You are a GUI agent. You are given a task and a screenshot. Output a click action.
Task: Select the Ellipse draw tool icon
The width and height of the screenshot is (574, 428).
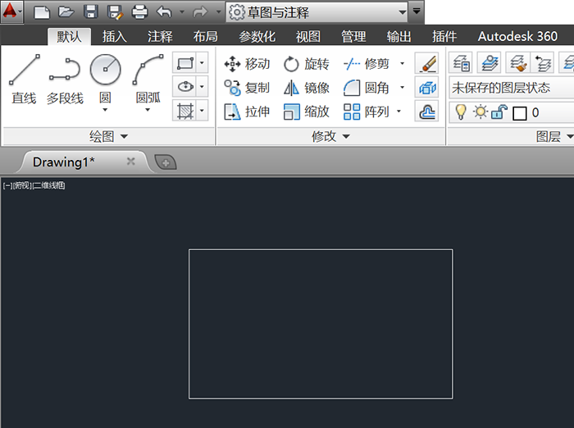pos(185,87)
